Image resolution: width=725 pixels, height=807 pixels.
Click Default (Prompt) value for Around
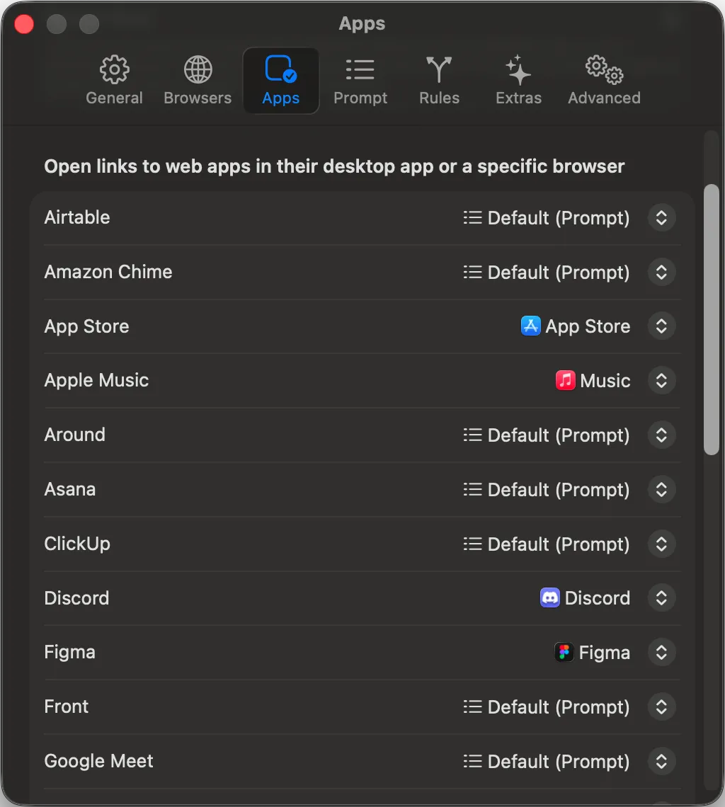pos(559,436)
